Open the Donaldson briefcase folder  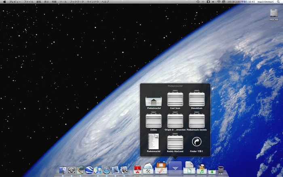click(197, 99)
